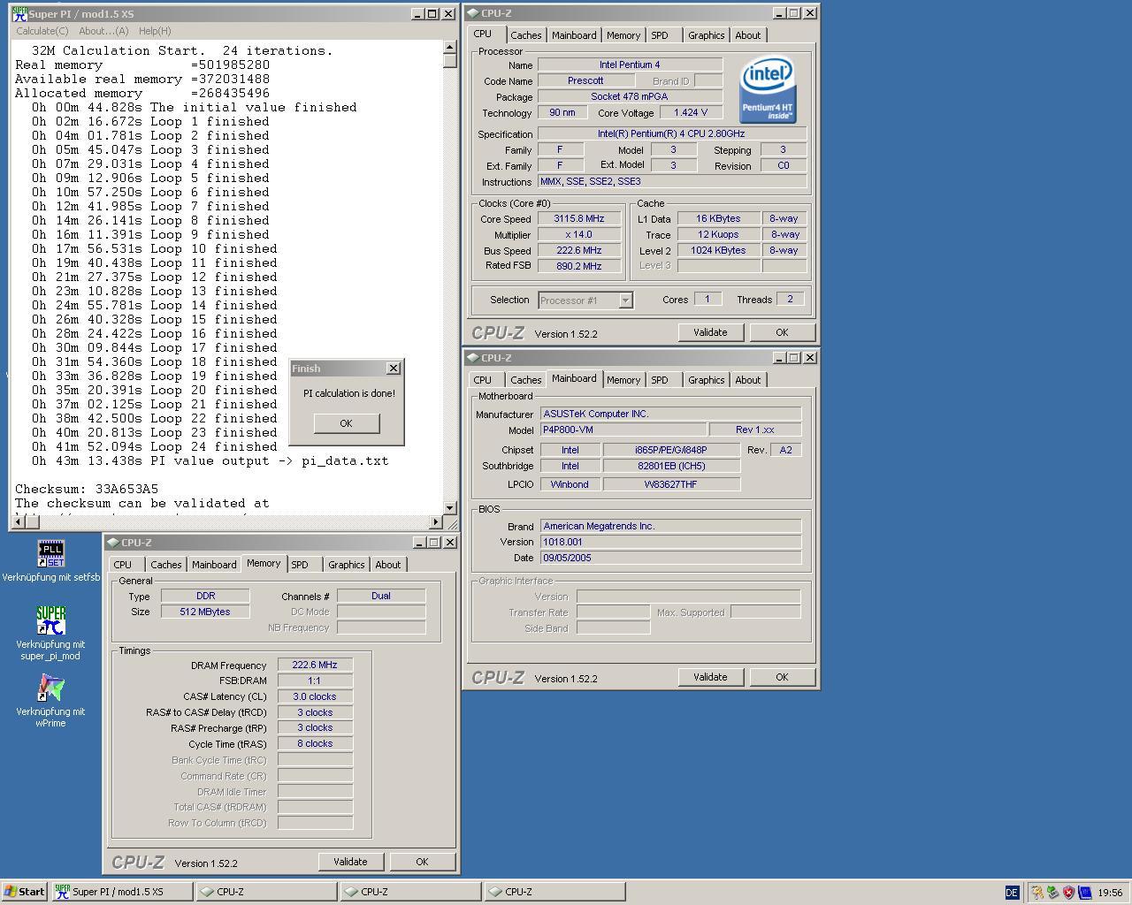
Task: Switch to Caches tab in Mainboard CPU-Z window
Action: 525,380
